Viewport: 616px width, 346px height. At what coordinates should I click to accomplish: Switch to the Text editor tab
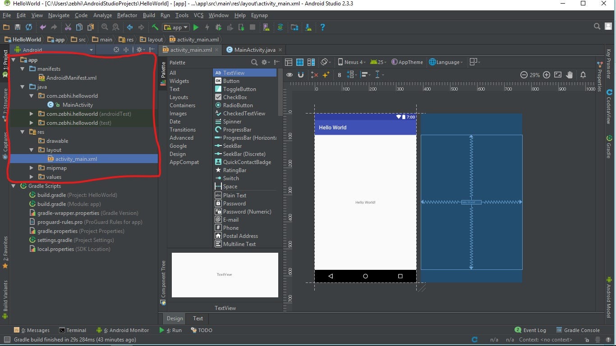(198, 319)
